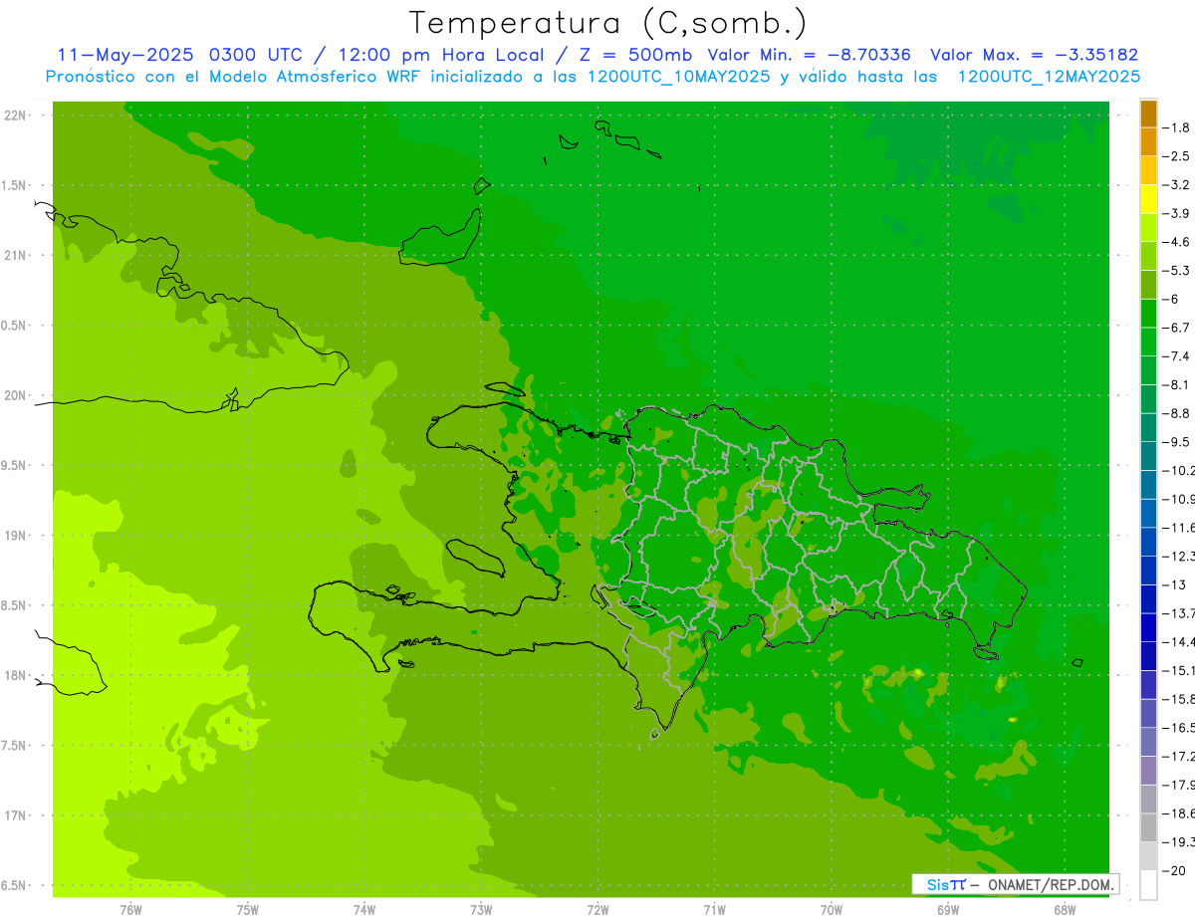Screen dimensions: 1195x923
Task: Click the title 'Temperatura (C,somb.)'
Action: pos(608,23)
